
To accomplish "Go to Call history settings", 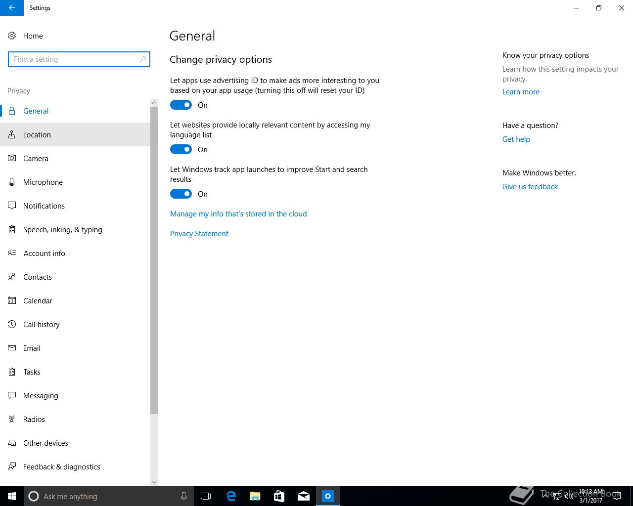I will click(75, 324).
